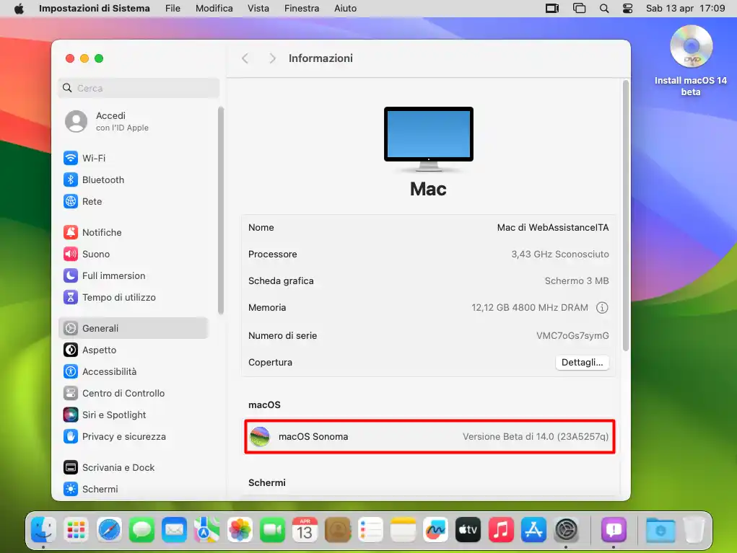
Task: Open the Trash in the Dock
Action: click(693, 530)
